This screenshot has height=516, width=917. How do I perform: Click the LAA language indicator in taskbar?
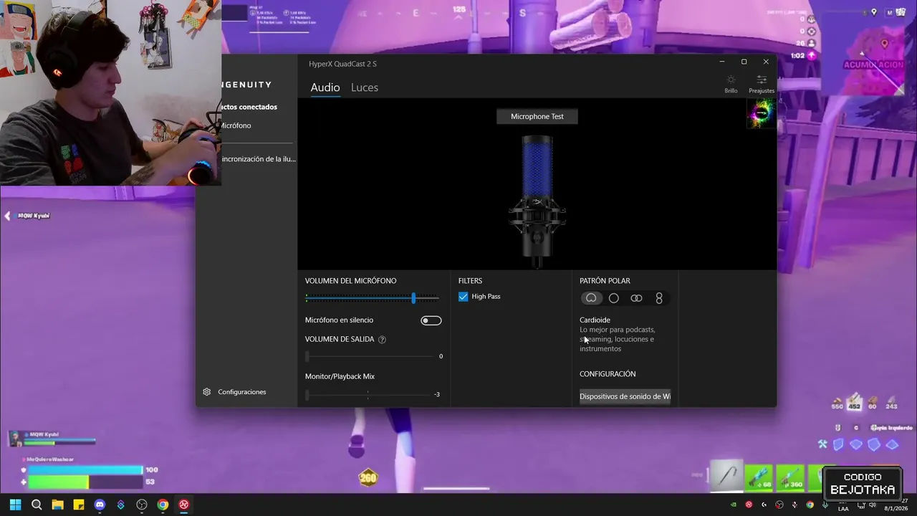click(x=843, y=509)
